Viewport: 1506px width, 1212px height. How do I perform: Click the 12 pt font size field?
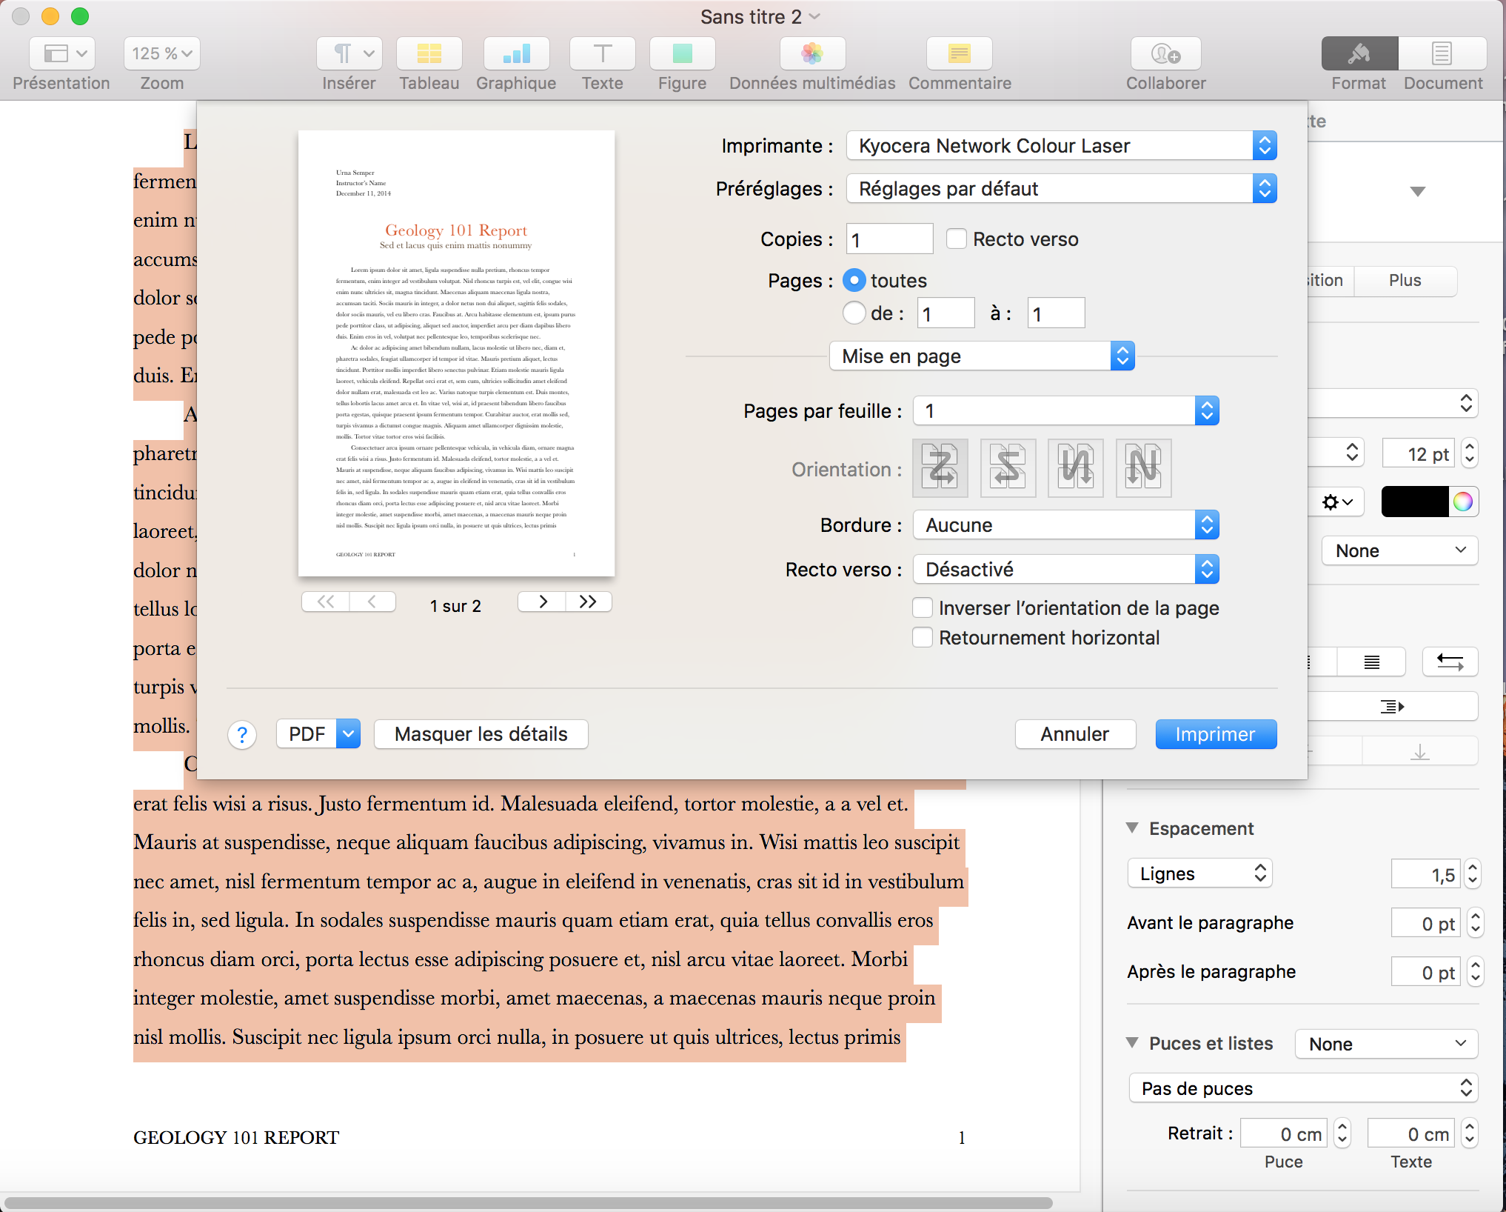coord(1419,453)
